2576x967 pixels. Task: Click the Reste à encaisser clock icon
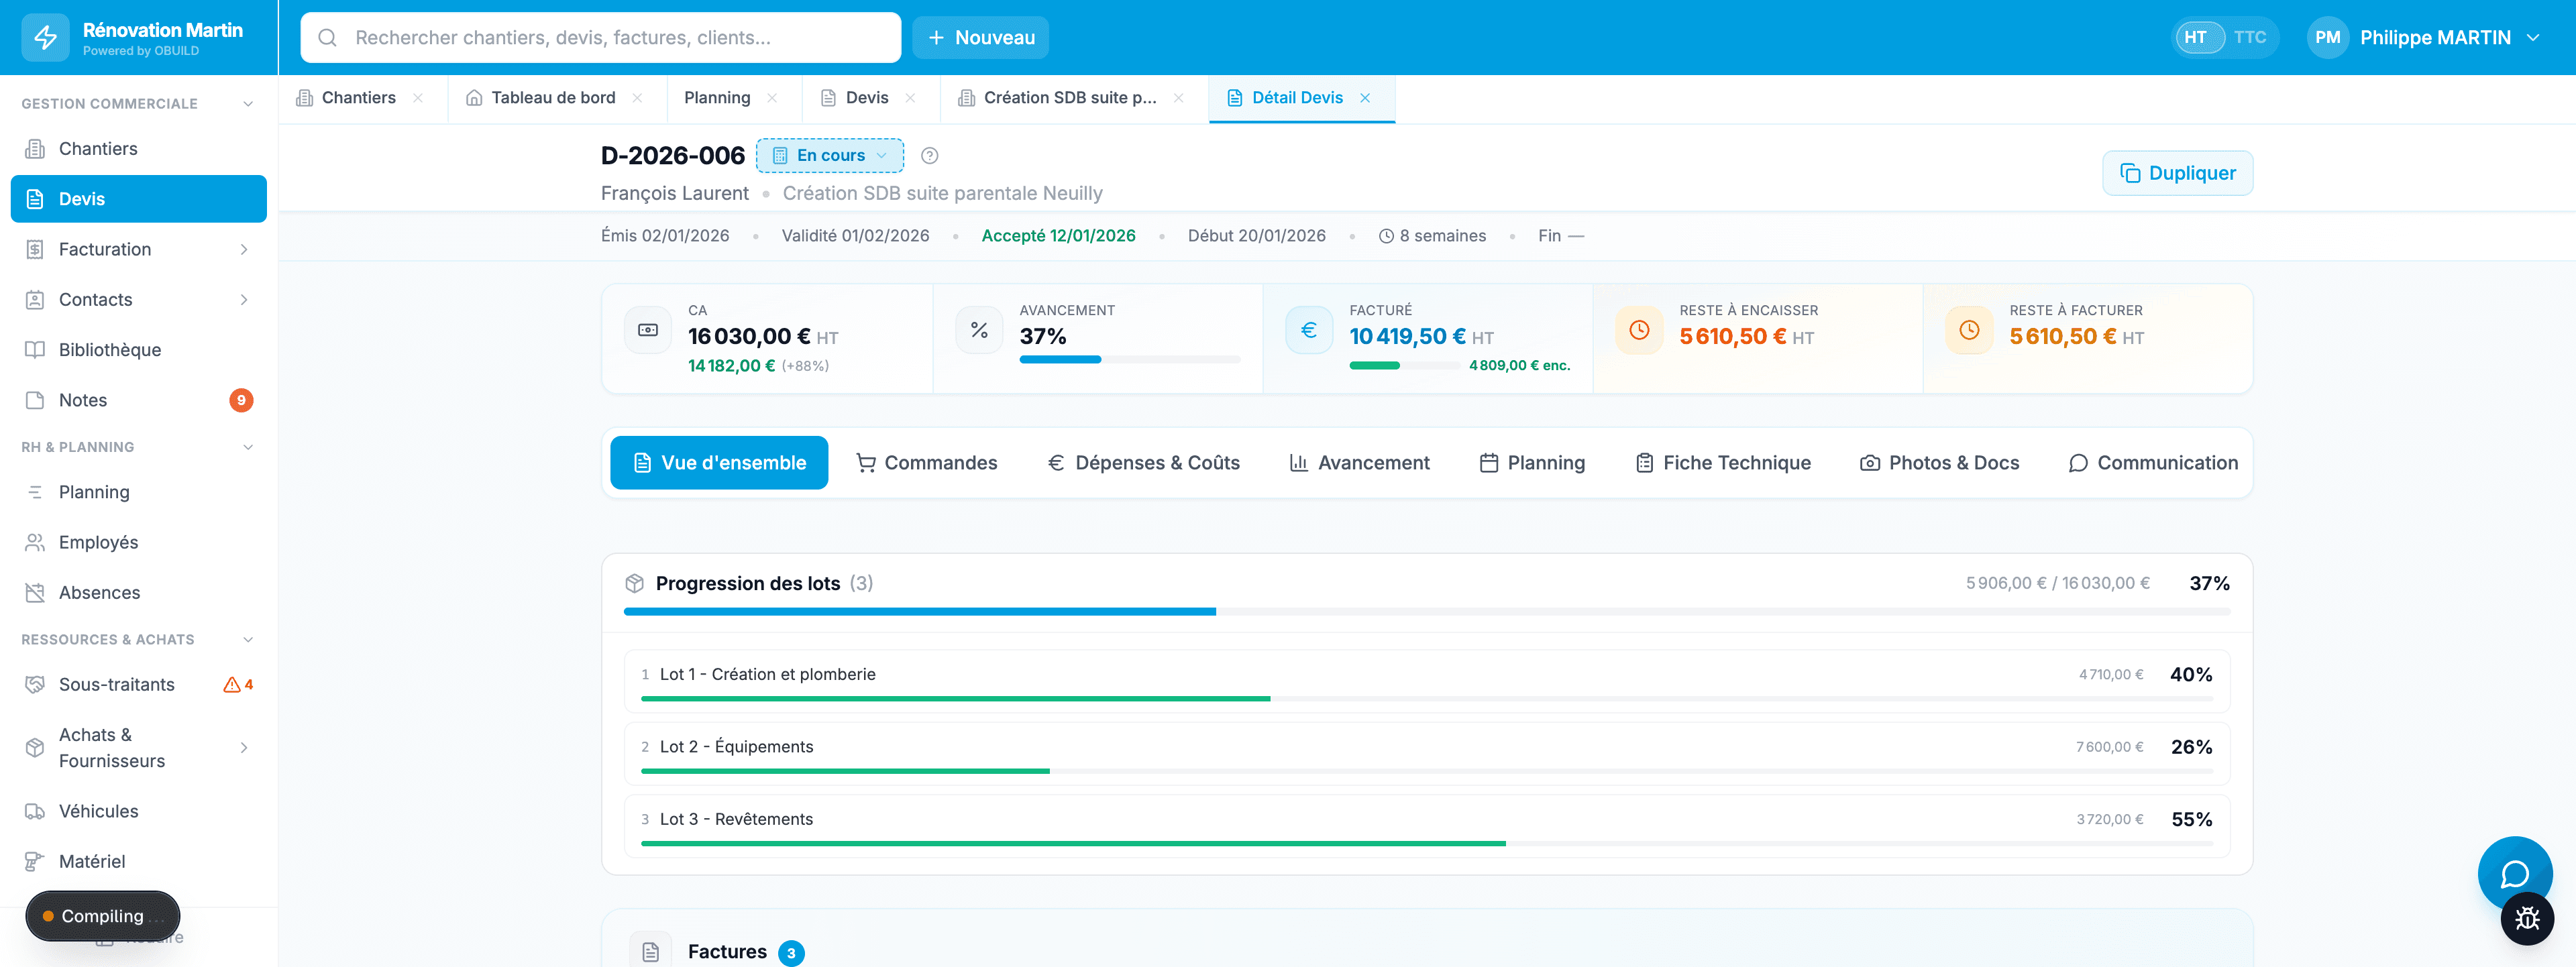coord(1639,330)
